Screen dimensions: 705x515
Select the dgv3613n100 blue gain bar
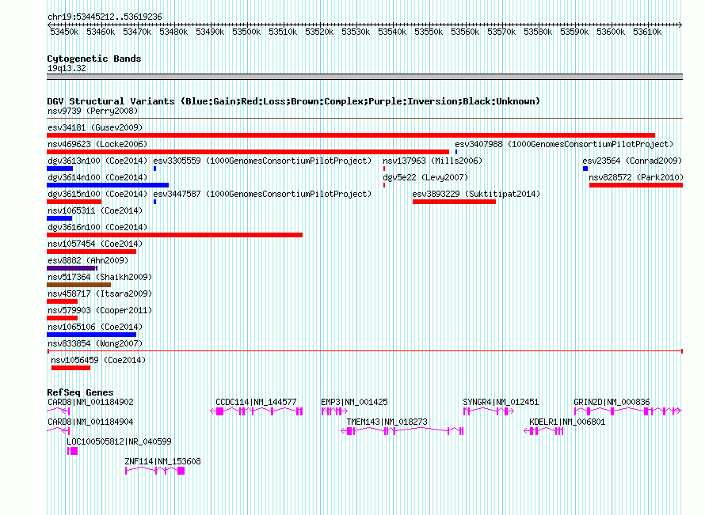(59, 169)
